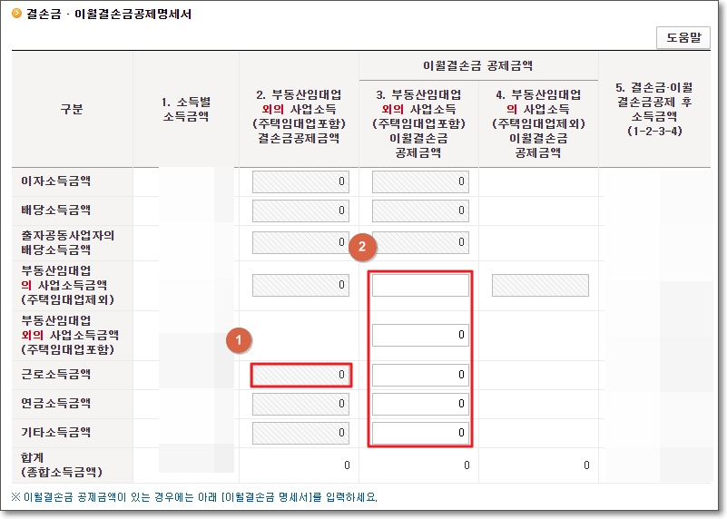Click the 근로소득금액 row label
The width and height of the screenshot is (727, 519).
55,375
